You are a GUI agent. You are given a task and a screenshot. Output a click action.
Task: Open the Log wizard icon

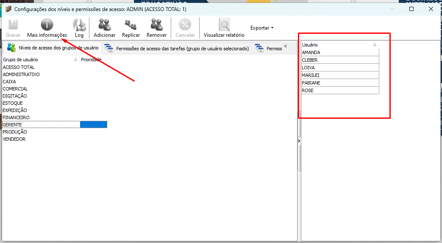pyautogui.click(x=79, y=25)
